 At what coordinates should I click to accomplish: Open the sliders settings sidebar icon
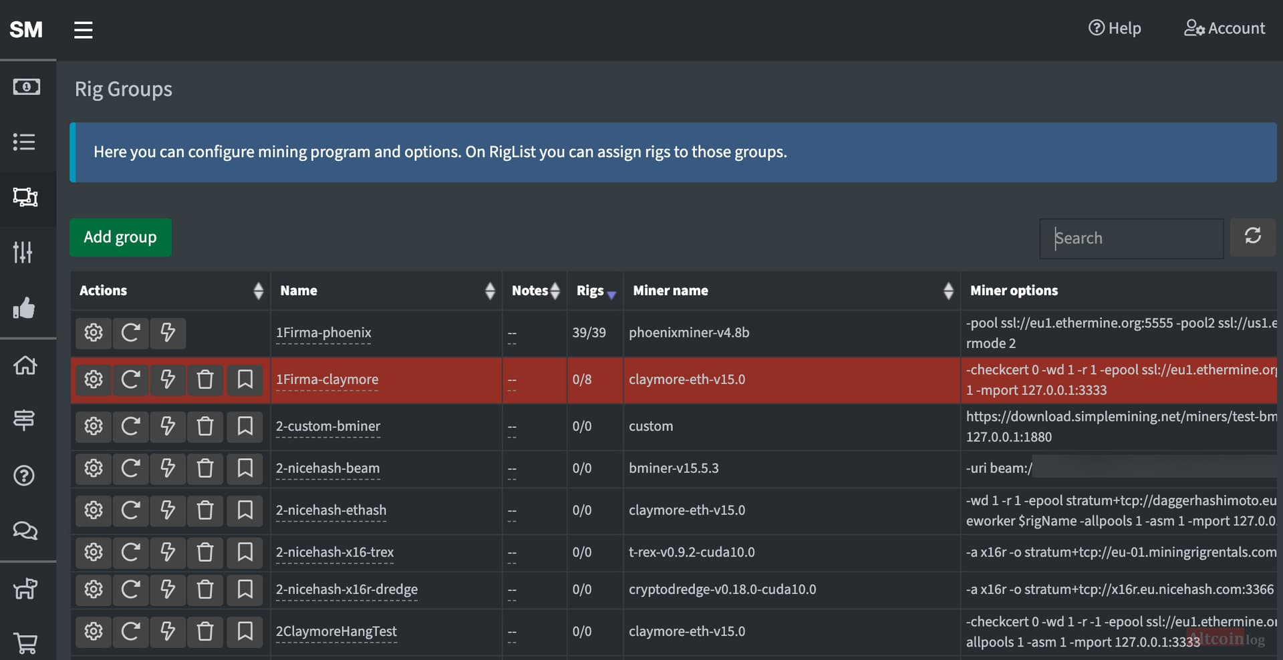[x=23, y=252]
